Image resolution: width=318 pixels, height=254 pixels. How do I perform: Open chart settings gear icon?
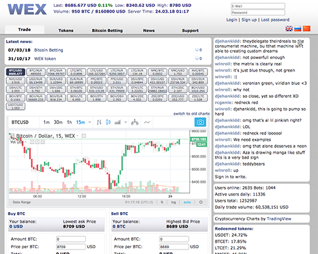pos(201,202)
